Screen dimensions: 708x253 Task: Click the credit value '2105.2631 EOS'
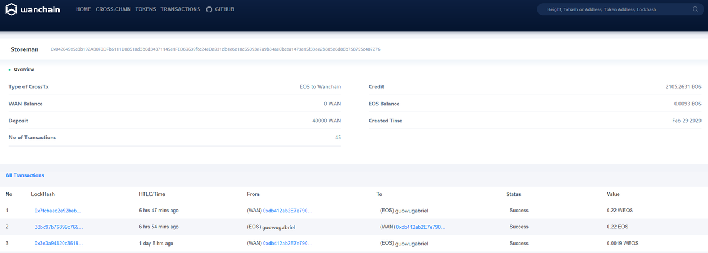click(683, 87)
